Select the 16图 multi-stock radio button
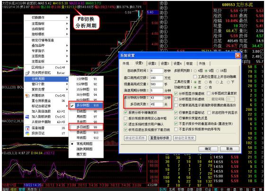The height and width of the screenshot is (191, 265). click(218, 71)
